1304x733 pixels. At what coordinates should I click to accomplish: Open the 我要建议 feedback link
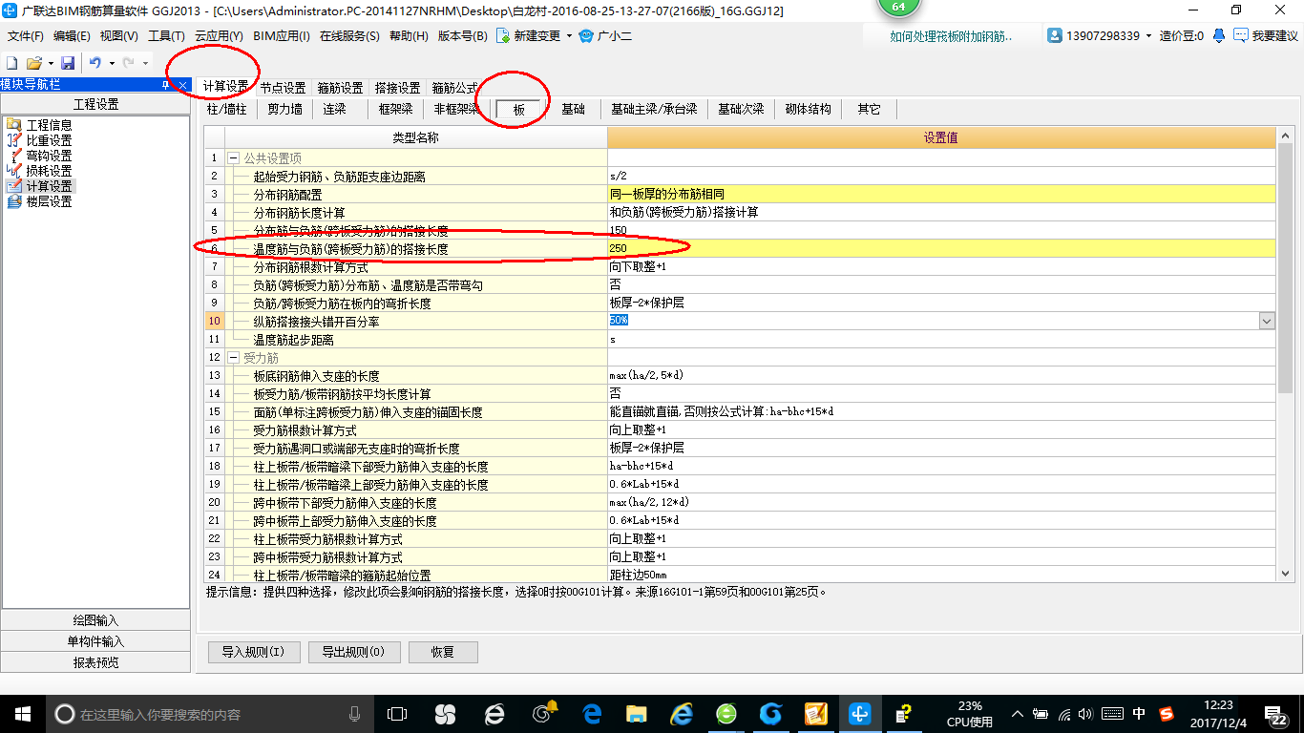click(1274, 36)
